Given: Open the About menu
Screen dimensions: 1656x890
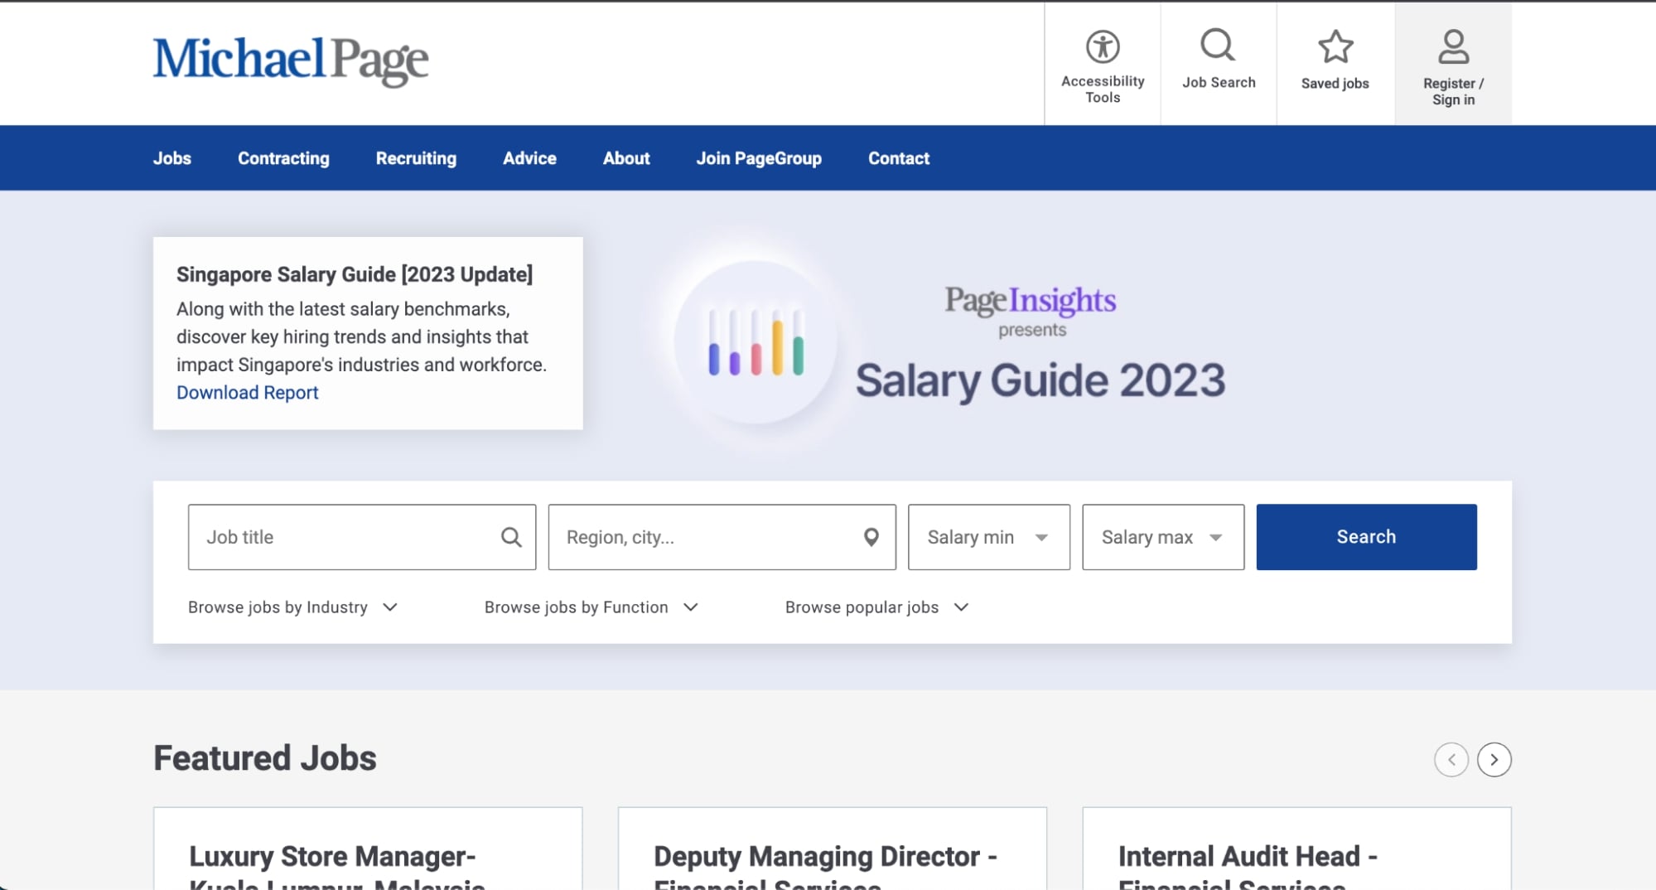Looking at the screenshot, I should coord(626,158).
